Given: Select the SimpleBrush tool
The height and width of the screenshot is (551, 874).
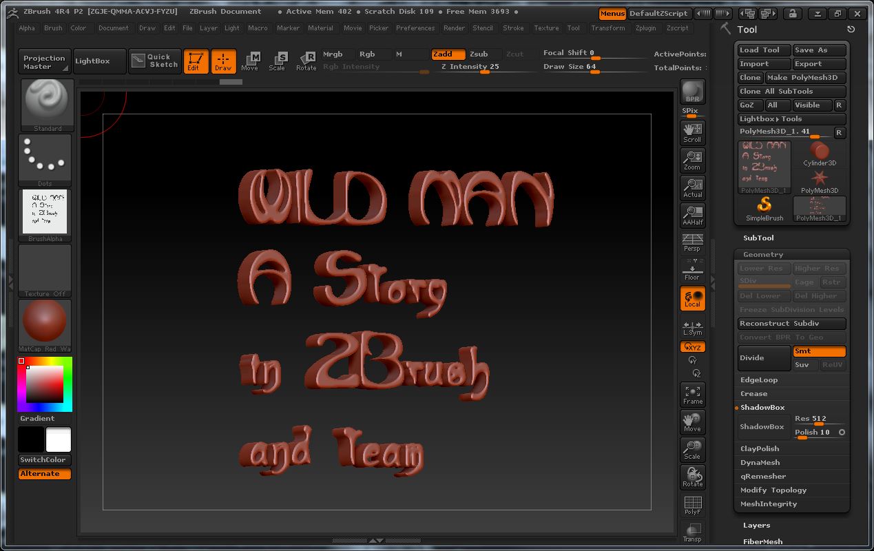Looking at the screenshot, I should (x=764, y=209).
